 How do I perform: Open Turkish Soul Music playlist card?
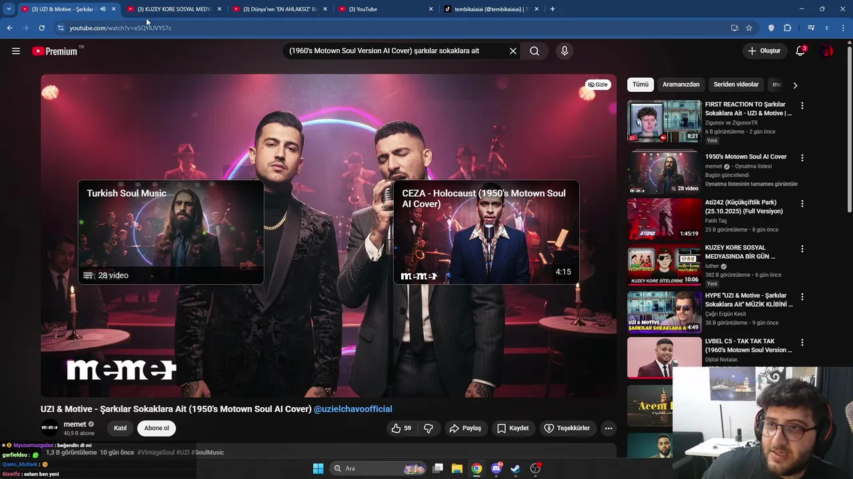pos(171,232)
